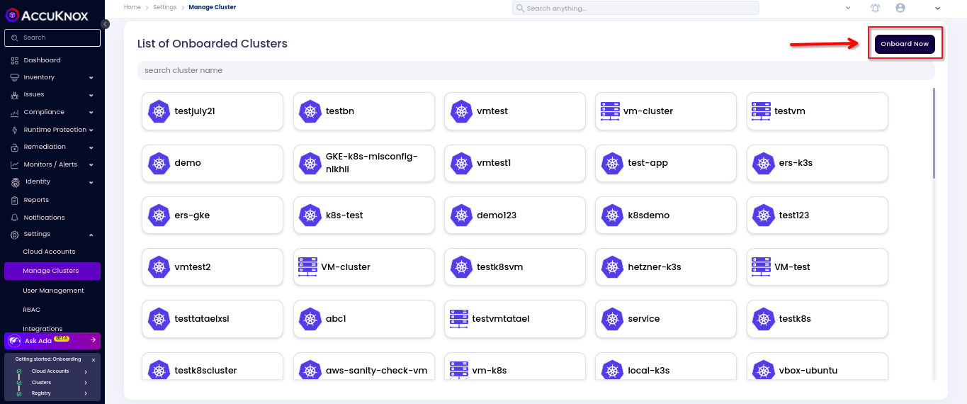Click the VM server icon of testvm
The height and width of the screenshot is (404, 967).
coord(761,111)
